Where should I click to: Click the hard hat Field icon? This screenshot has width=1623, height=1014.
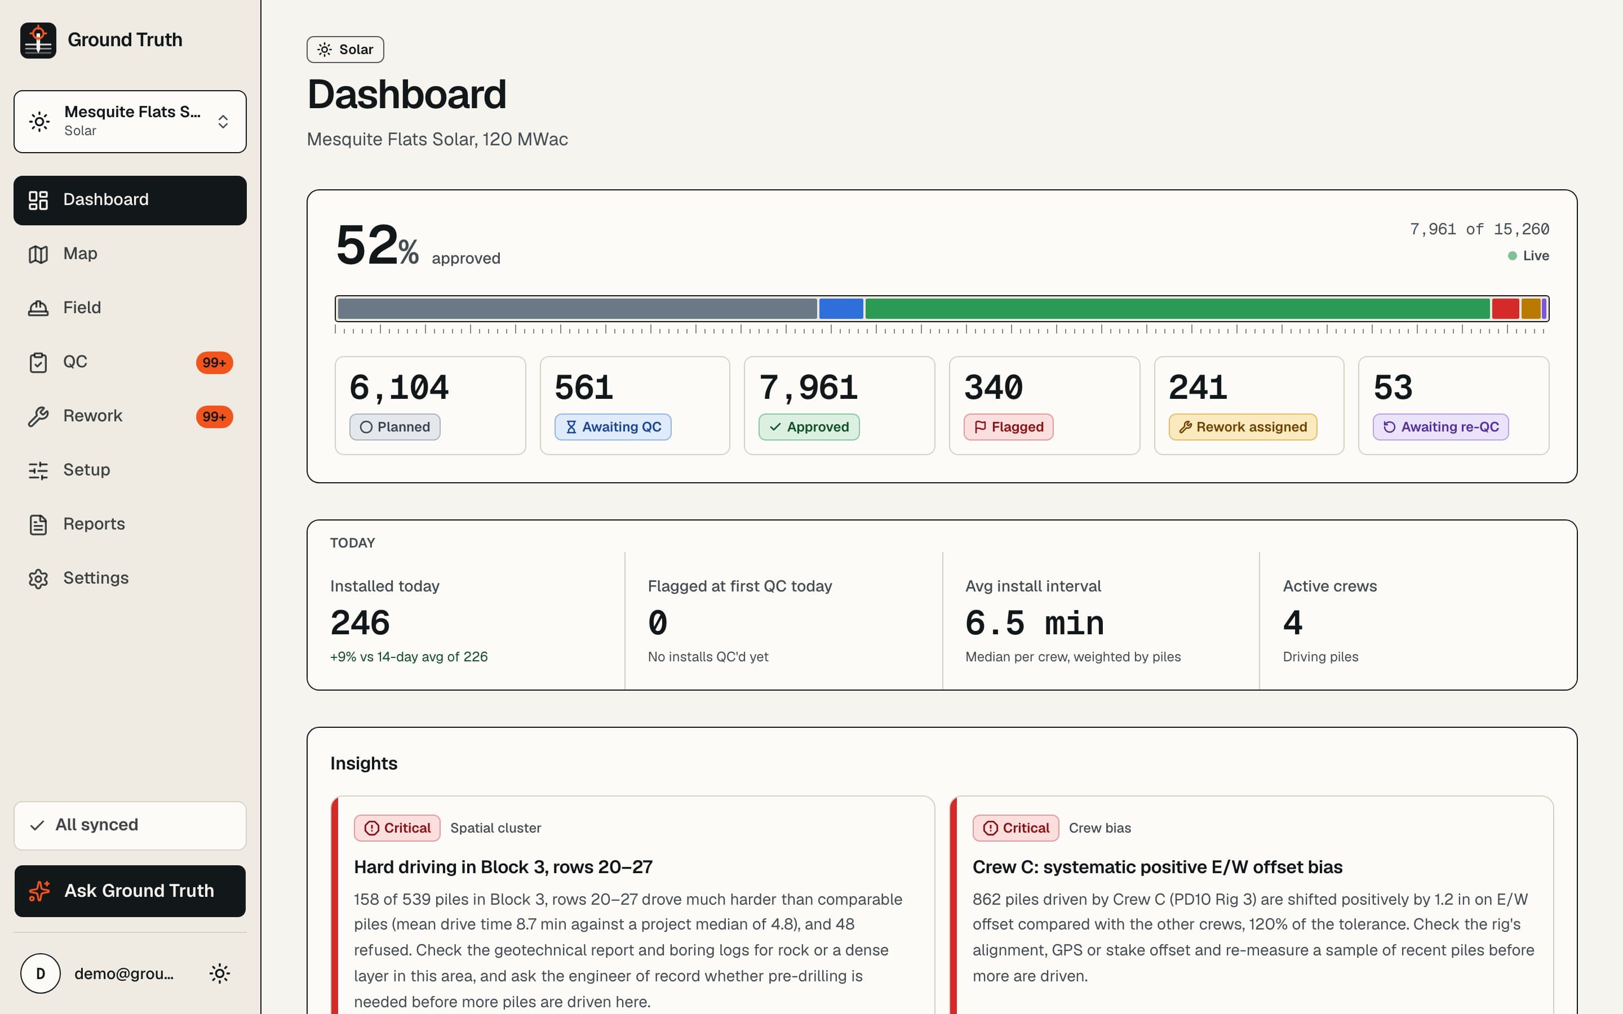pyautogui.click(x=38, y=308)
